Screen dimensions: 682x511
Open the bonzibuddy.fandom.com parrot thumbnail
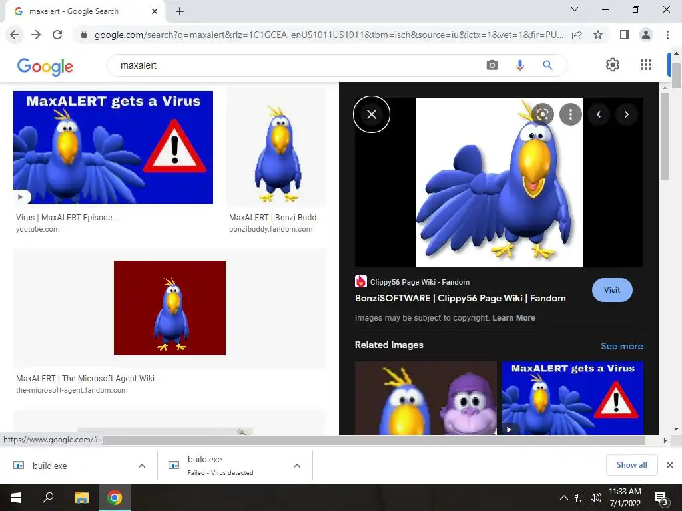276,147
